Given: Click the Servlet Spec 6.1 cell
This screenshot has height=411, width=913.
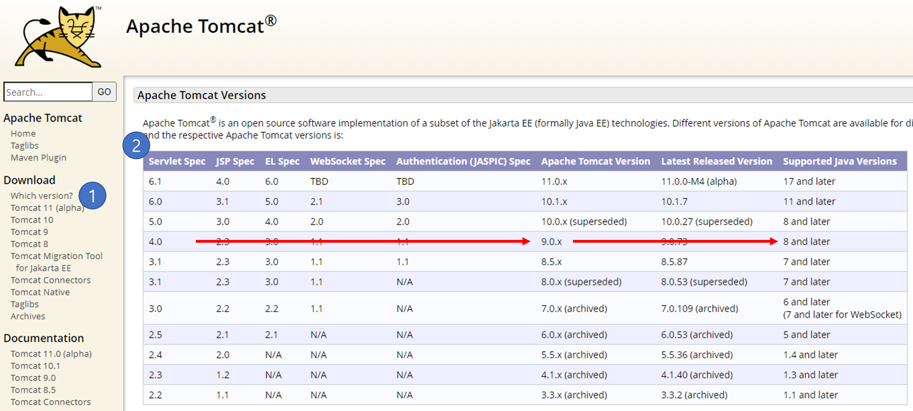Looking at the screenshot, I should pos(155,181).
